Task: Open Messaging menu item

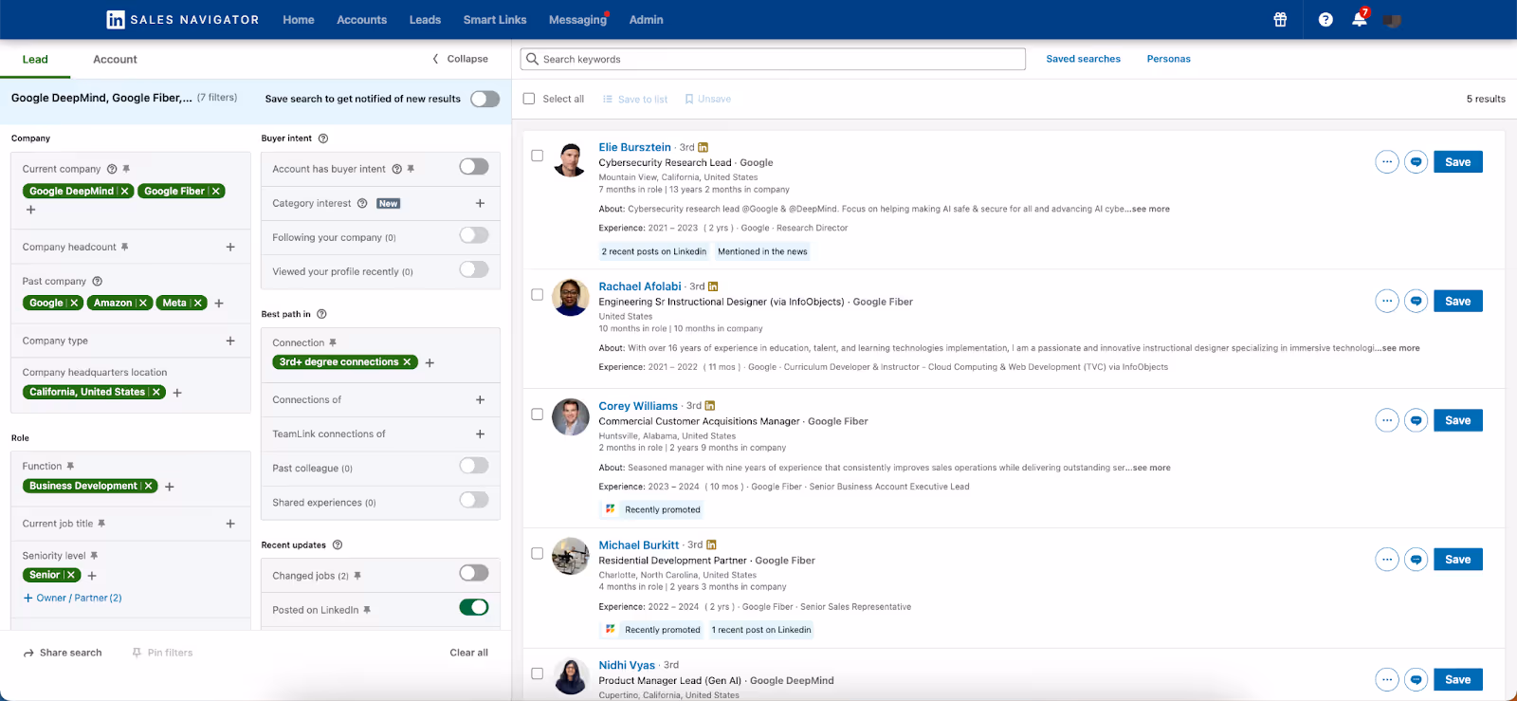Action: pyautogui.click(x=577, y=20)
